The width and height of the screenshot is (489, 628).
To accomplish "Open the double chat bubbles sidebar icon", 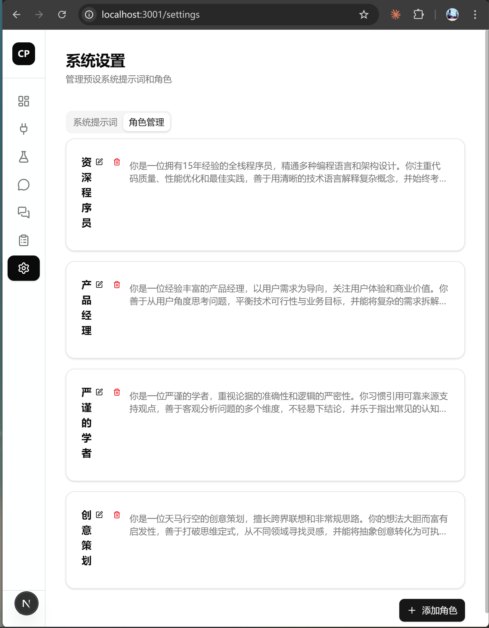I will pyautogui.click(x=24, y=212).
